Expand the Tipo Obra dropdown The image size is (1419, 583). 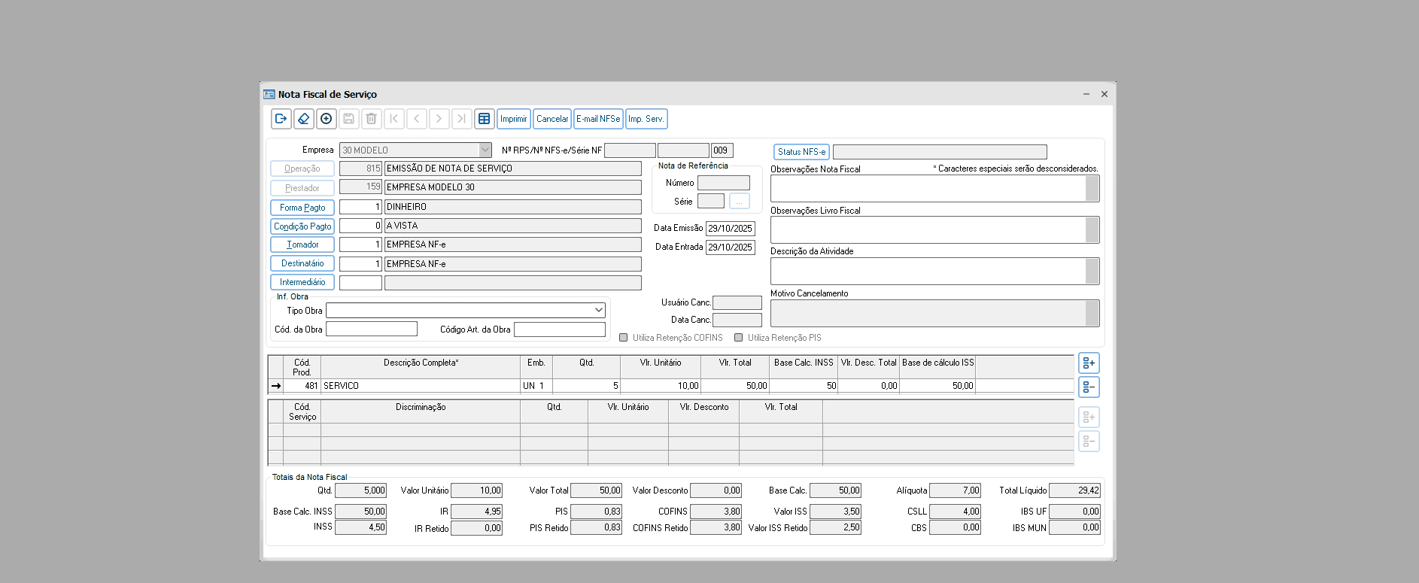tap(599, 311)
